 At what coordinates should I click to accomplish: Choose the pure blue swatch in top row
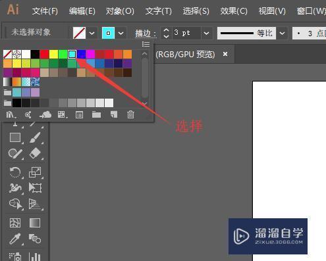point(81,54)
